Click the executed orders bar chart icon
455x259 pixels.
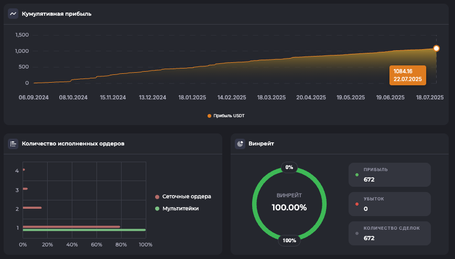point(13,143)
